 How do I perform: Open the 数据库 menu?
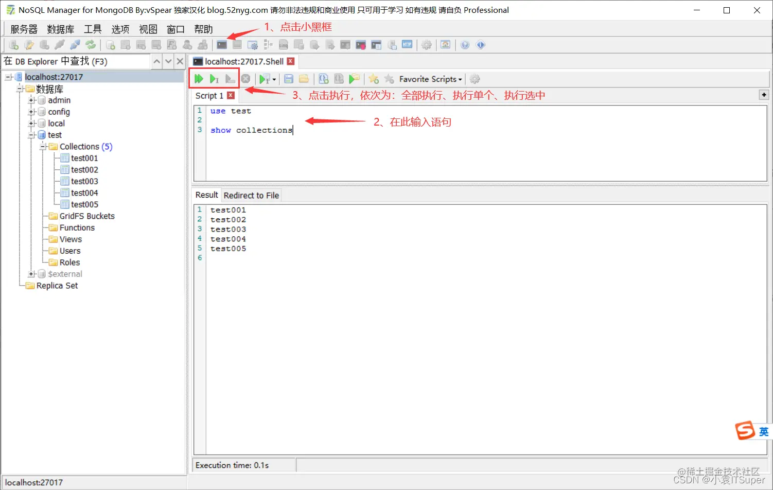coord(60,29)
